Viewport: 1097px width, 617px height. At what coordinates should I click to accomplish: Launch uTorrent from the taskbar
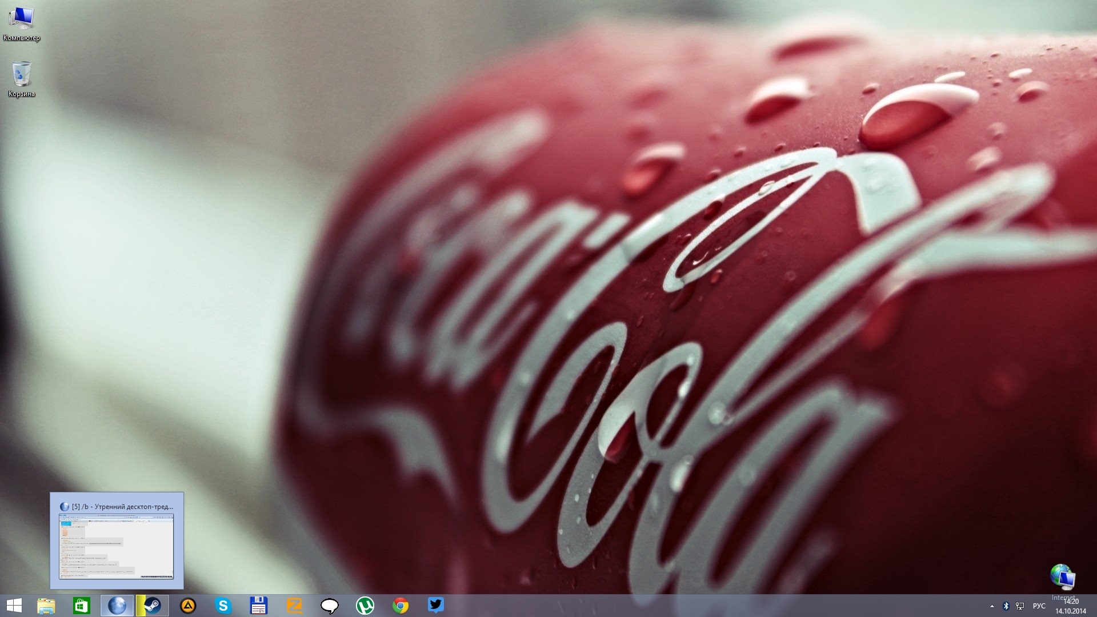tap(365, 606)
